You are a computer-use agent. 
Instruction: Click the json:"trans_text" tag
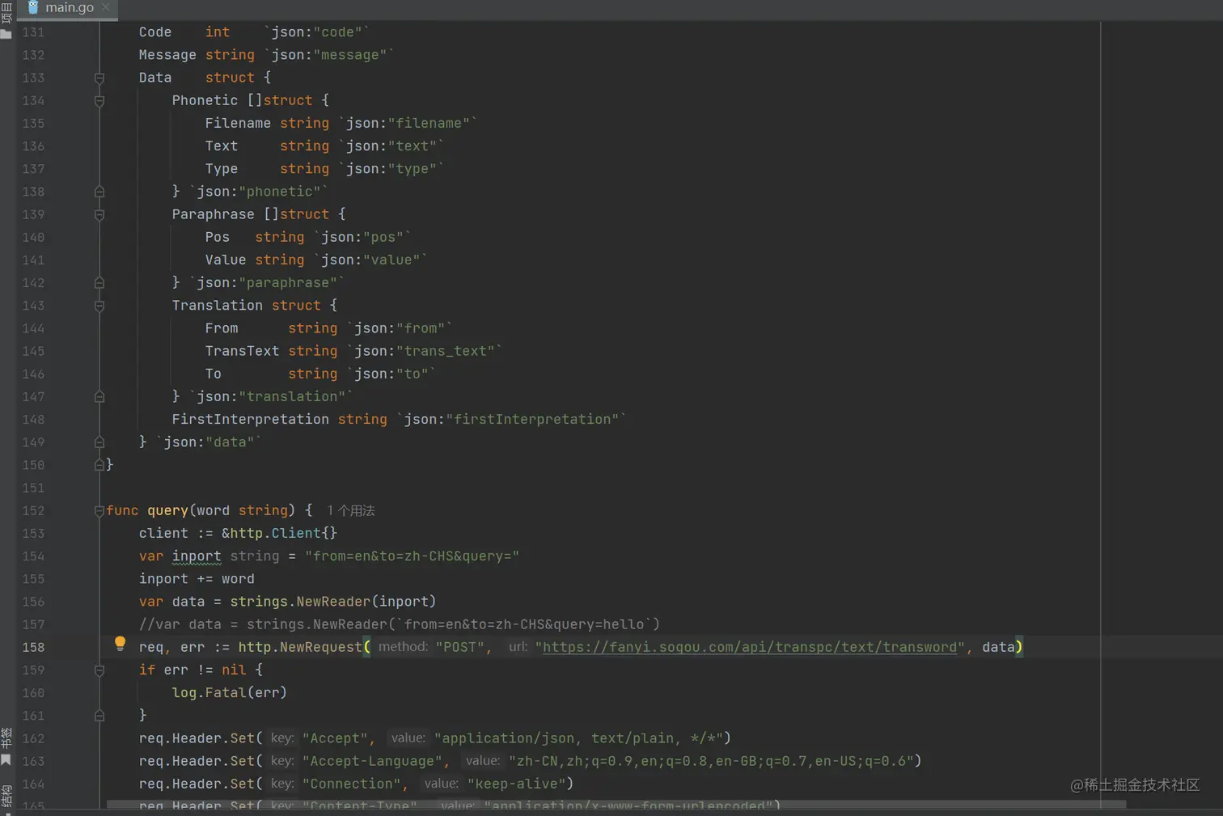425,351
